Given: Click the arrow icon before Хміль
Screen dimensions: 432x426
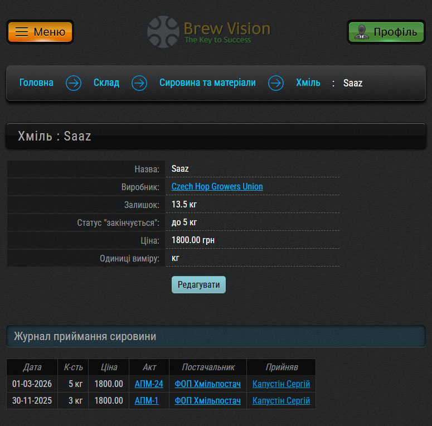Looking at the screenshot, I should [x=276, y=83].
